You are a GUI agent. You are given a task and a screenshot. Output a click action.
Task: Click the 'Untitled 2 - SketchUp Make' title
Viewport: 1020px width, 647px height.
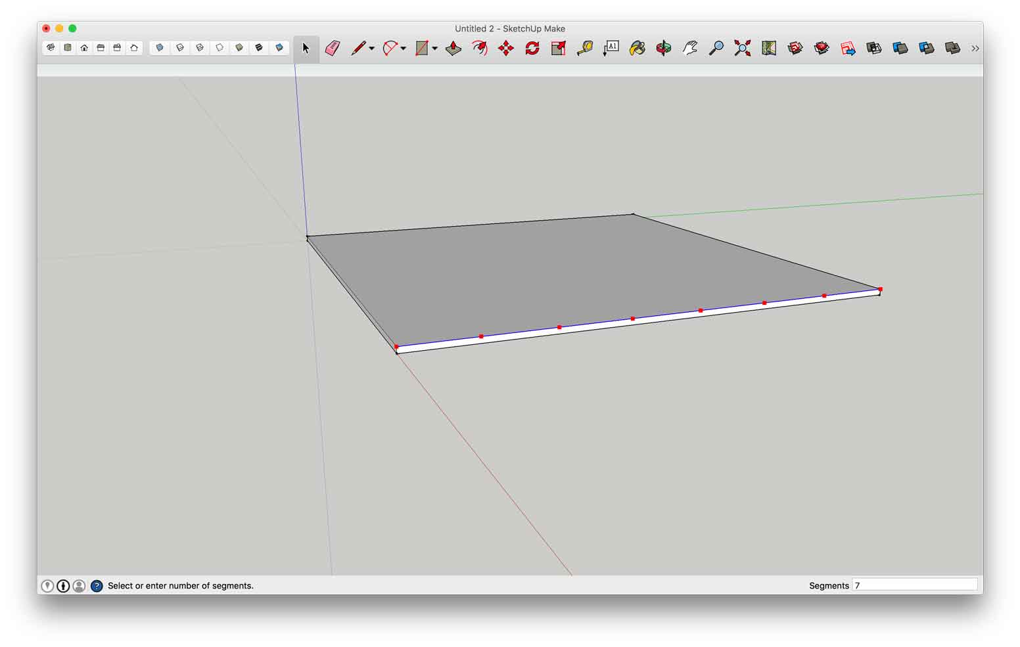point(510,29)
